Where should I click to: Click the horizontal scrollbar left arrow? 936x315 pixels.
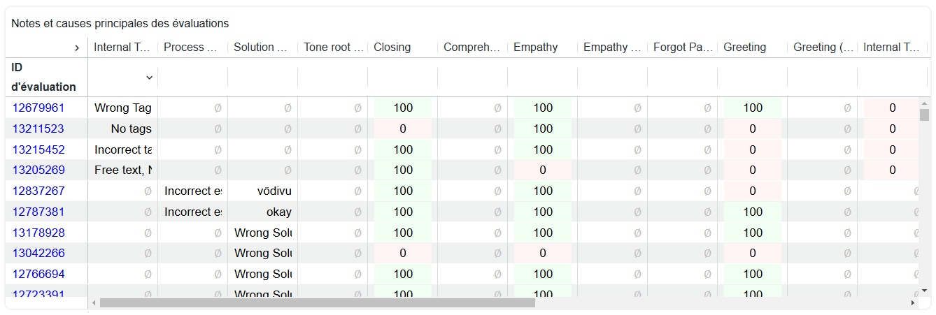94,303
